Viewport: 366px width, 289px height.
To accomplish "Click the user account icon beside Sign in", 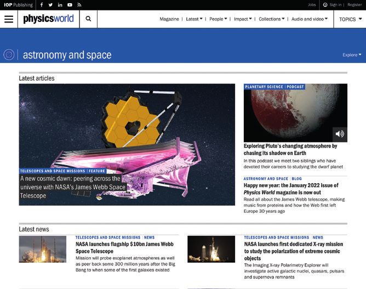I will click(x=325, y=5).
